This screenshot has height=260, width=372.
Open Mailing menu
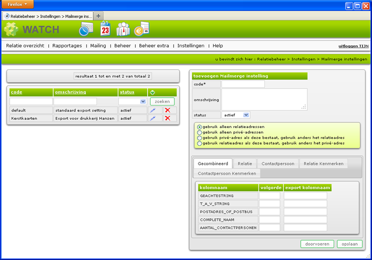pyautogui.click(x=98, y=46)
